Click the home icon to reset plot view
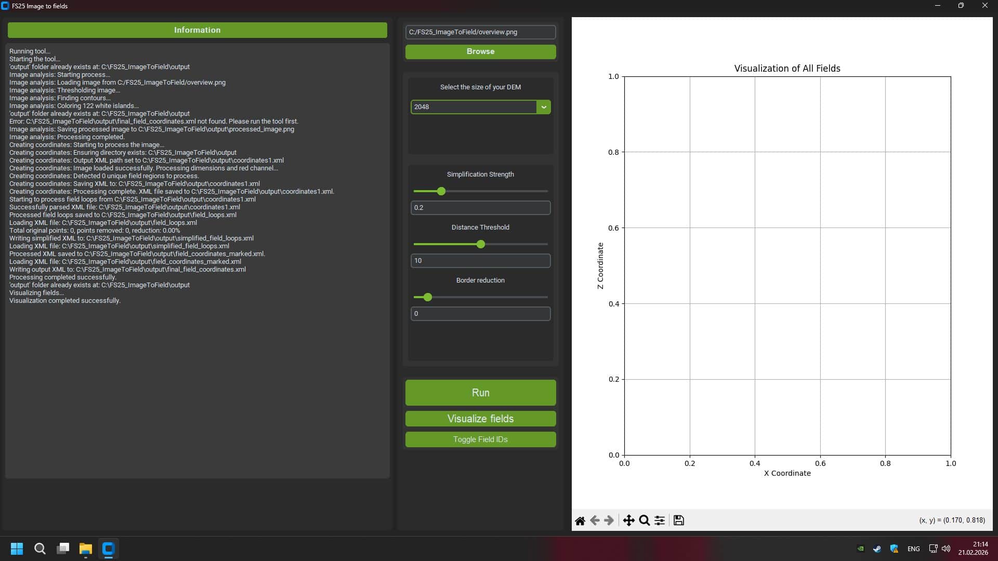 (x=580, y=520)
